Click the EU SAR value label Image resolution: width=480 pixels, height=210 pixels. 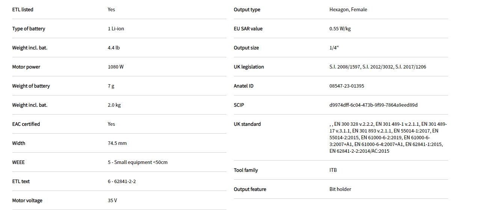point(248,29)
